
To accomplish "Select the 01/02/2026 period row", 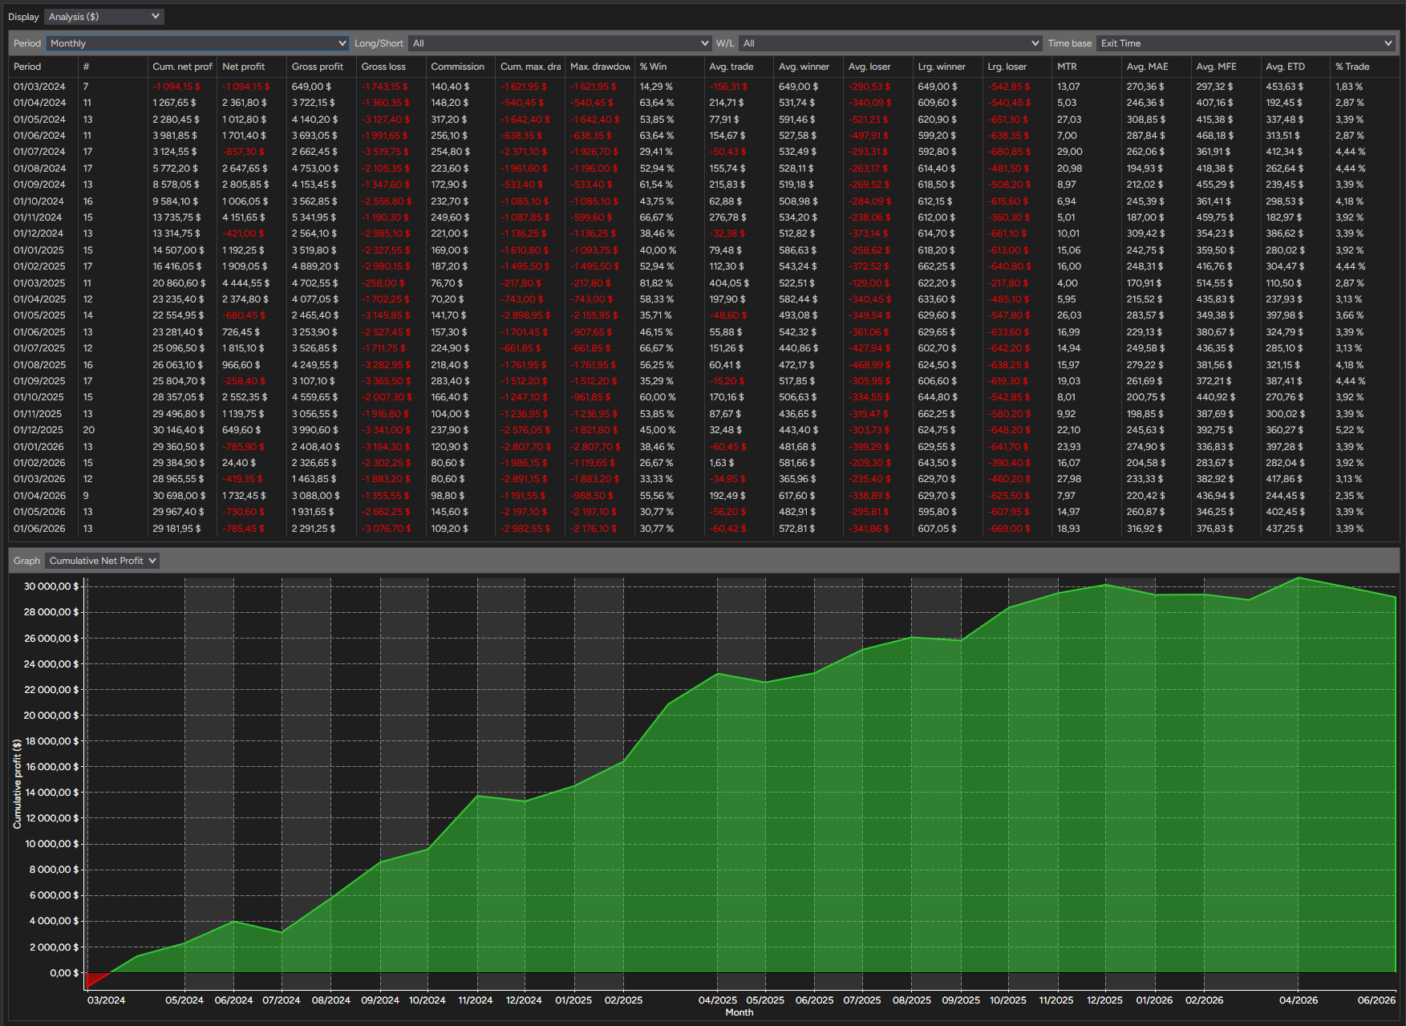I will pyautogui.click(x=704, y=463).
